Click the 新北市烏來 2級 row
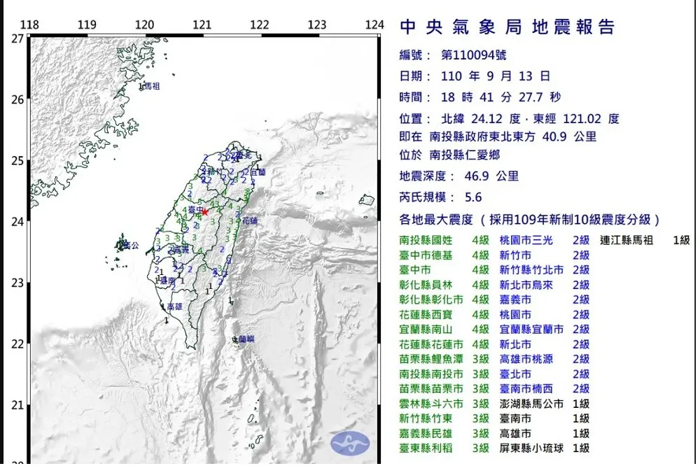Screen dimensions: 700x466 tap(544, 285)
